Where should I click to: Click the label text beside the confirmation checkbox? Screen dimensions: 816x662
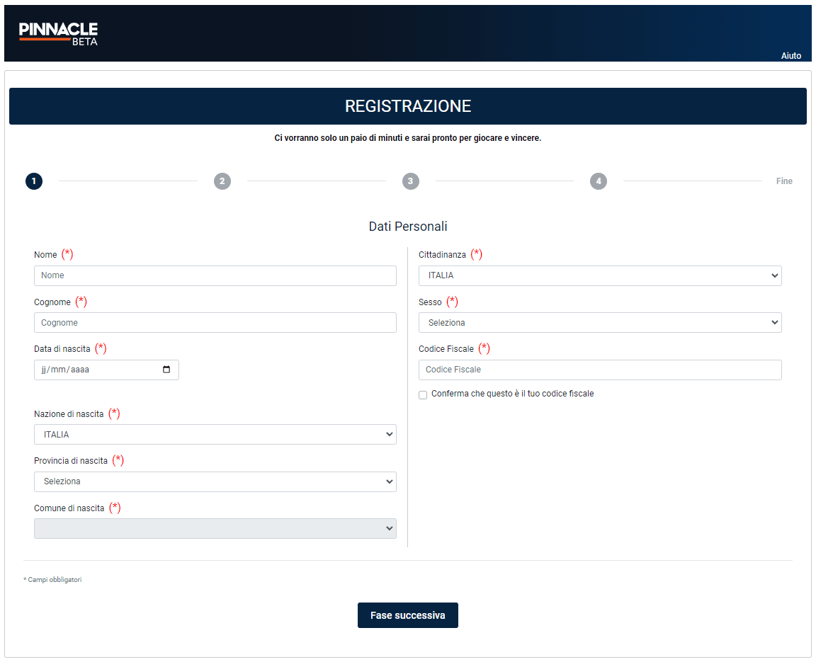(512, 394)
